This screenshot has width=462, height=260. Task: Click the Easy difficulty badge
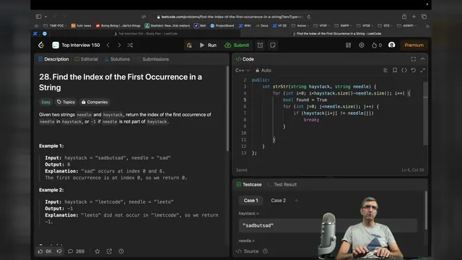(x=45, y=102)
